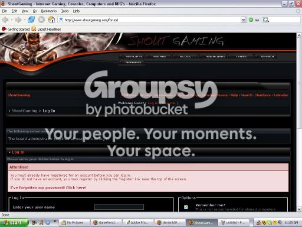Open the Back button history dropdown arrow

[x=11, y=20]
